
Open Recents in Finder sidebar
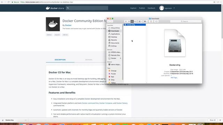click(114, 40)
